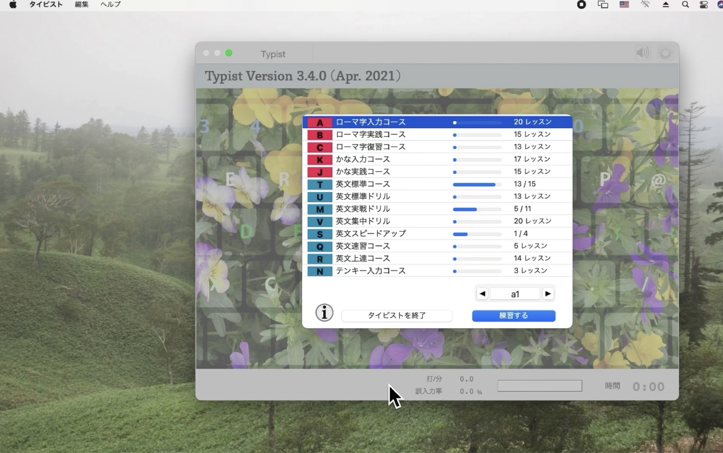Click the blue T course badge
This screenshot has height=453, width=723.
coord(320,185)
